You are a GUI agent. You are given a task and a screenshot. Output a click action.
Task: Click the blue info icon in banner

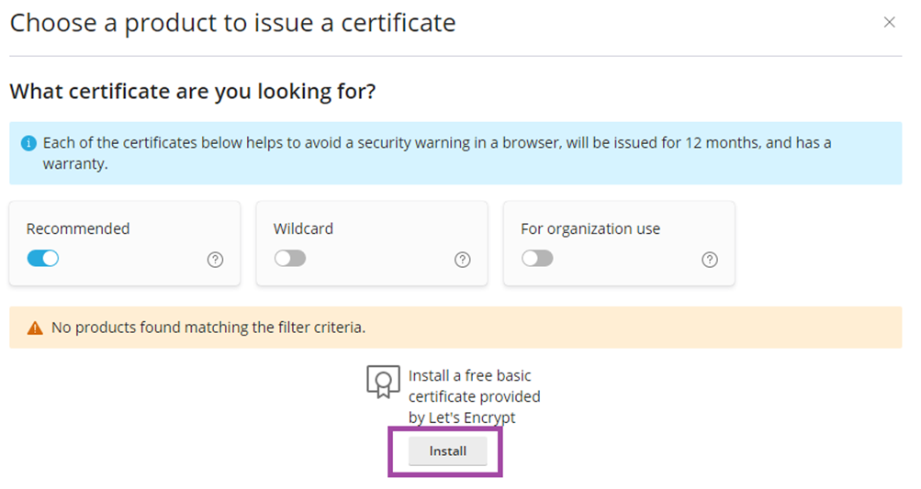click(x=28, y=143)
